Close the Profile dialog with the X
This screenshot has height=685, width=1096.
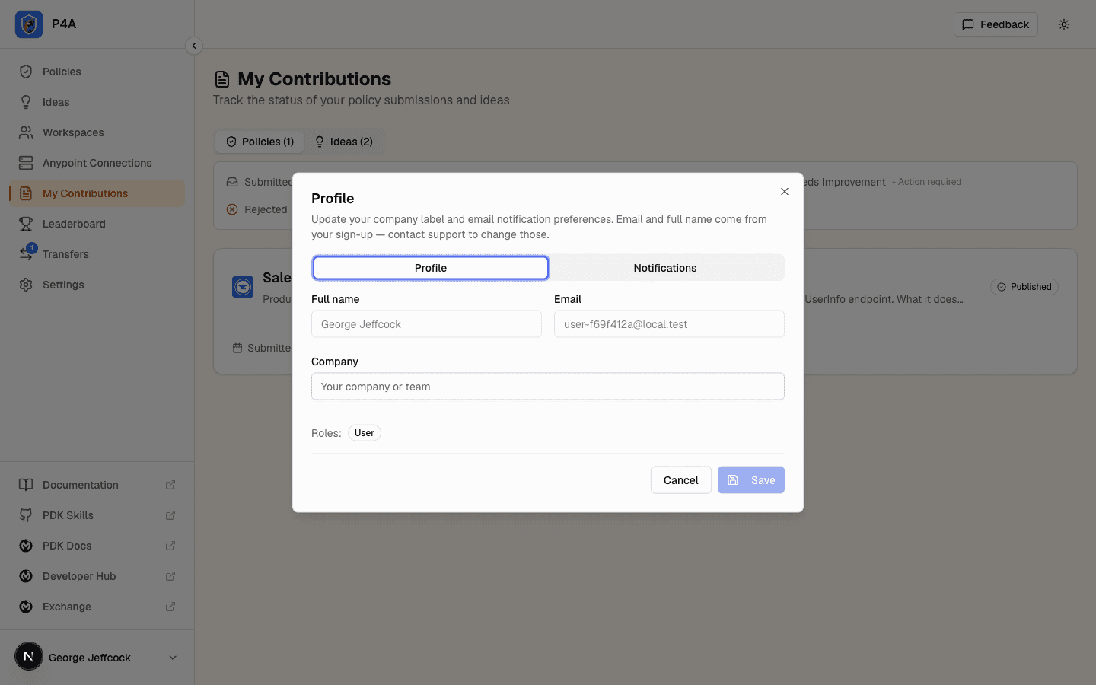click(785, 192)
